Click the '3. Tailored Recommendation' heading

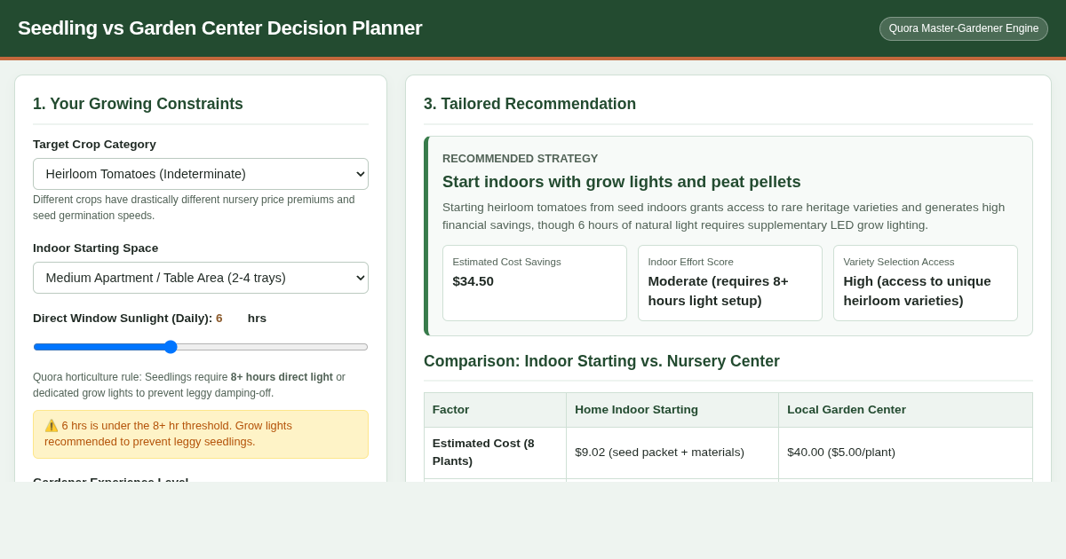point(529,104)
